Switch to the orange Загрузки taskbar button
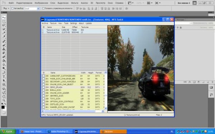215x134 pixels. click(113, 131)
